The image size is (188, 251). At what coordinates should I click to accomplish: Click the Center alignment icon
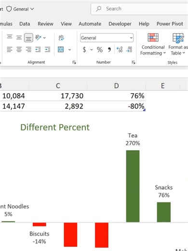[x=19, y=49]
